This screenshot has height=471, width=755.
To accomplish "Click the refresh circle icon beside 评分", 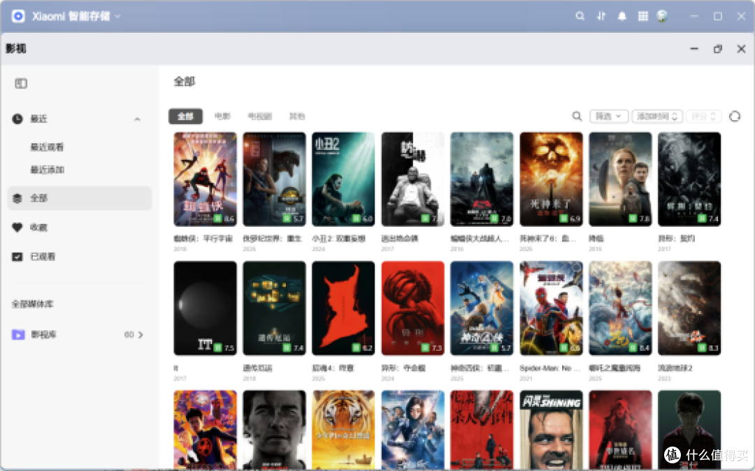I will (x=734, y=116).
